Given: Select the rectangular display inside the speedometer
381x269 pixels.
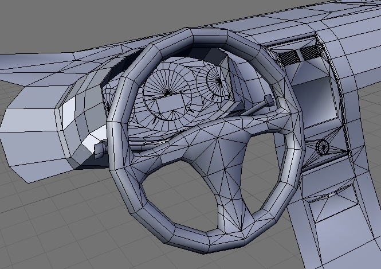Looking at the screenshot, I should pyautogui.click(x=170, y=104).
